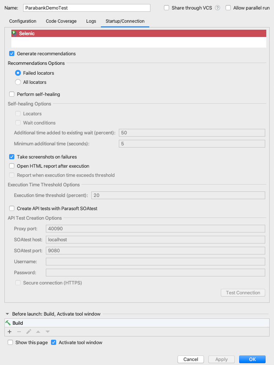Click the green Build hammer icon
The height and width of the screenshot is (365, 274).
click(8, 323)
